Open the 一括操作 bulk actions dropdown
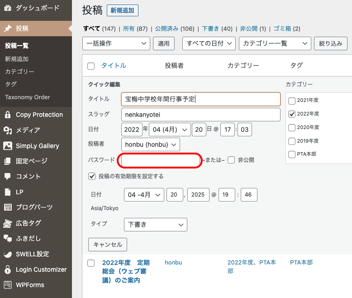Image resolution: width=352 pixels, height=298 pixels. click(116, 43)
